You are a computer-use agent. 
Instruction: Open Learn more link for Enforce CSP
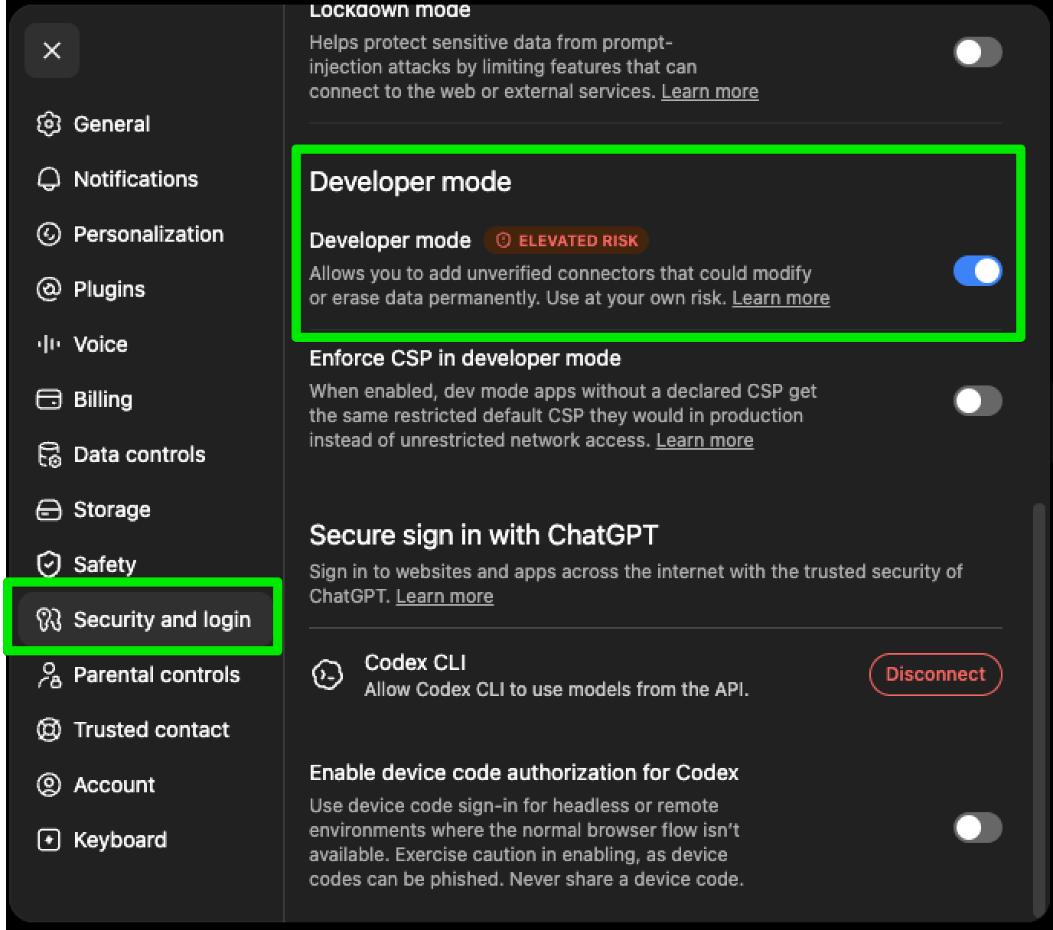(705, 441)
